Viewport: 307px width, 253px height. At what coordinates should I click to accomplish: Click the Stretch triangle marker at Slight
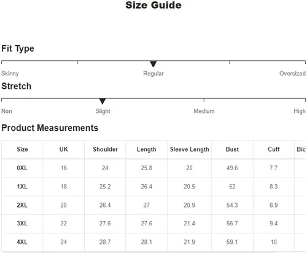click(103, 101)
